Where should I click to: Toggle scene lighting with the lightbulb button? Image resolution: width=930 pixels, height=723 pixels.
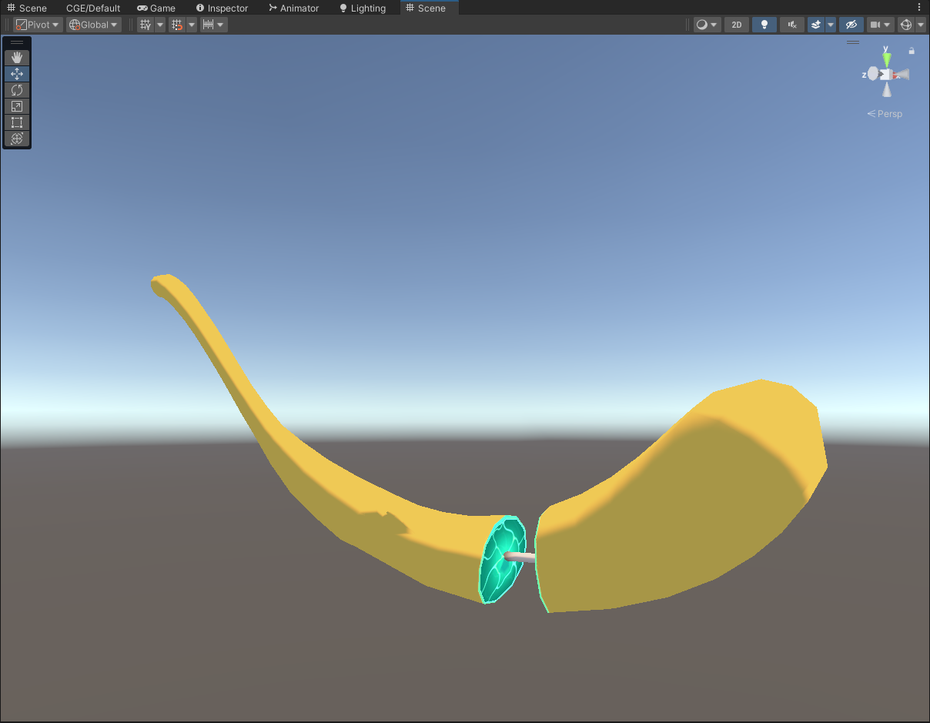pyautogui.click(x=764, y=25)
